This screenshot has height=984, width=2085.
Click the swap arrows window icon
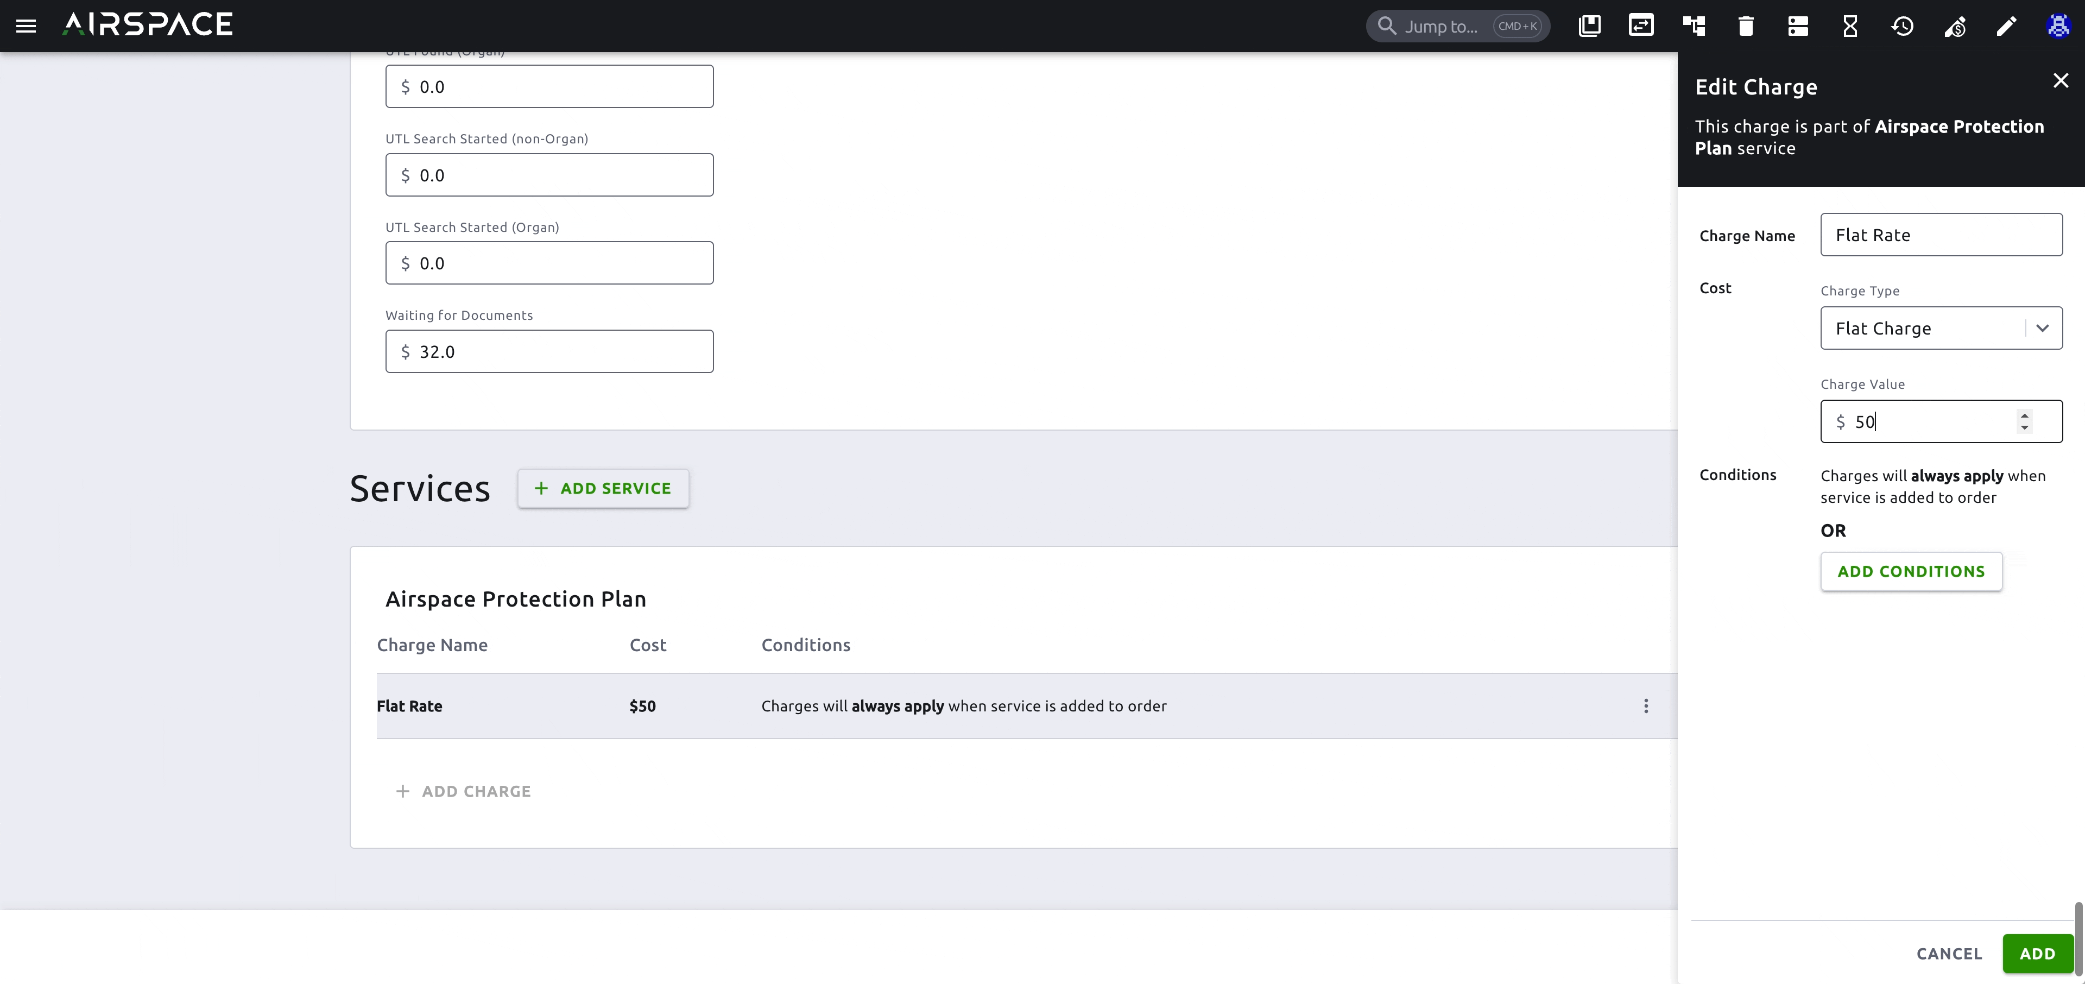click(x=1641, y=26)
